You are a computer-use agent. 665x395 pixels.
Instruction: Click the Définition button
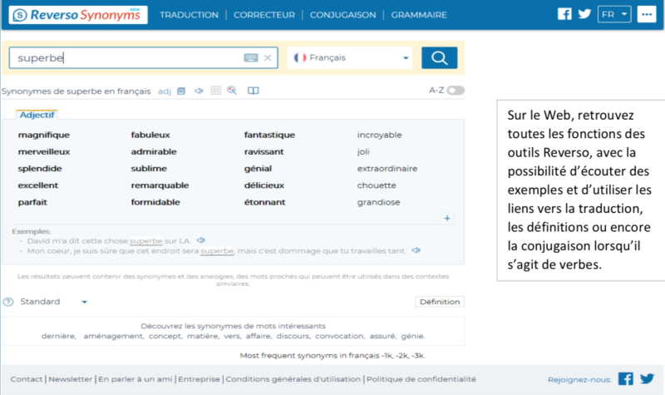[439, 302]
